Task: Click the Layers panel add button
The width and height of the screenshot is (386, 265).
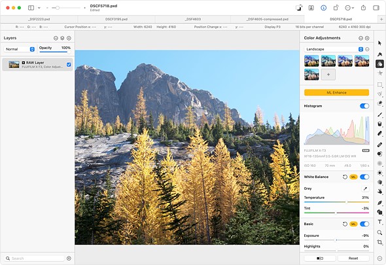Action: [69, 38]
